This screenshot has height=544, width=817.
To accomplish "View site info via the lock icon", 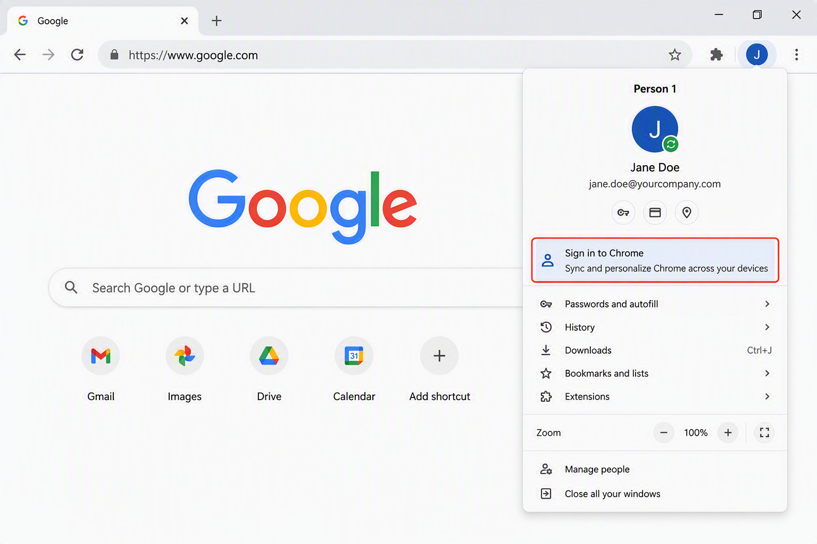I will pyautogui.click(x=114, y=55).
